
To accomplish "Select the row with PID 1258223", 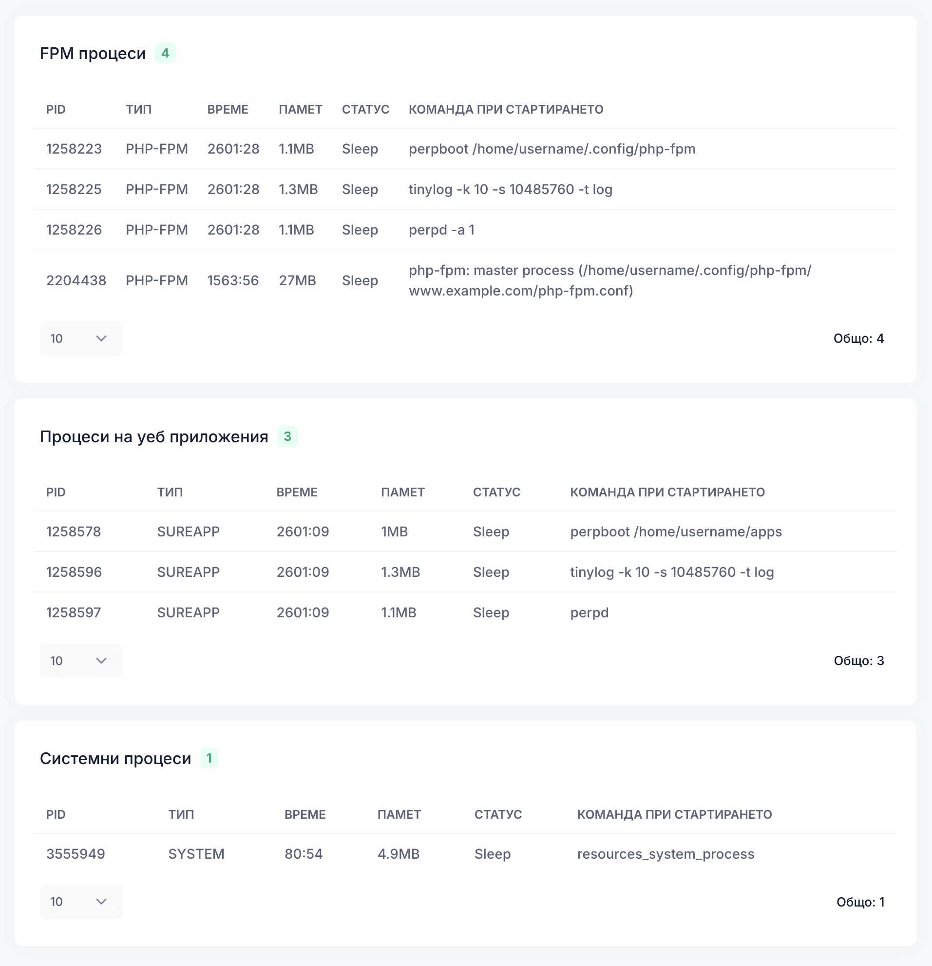I will 74,149.
